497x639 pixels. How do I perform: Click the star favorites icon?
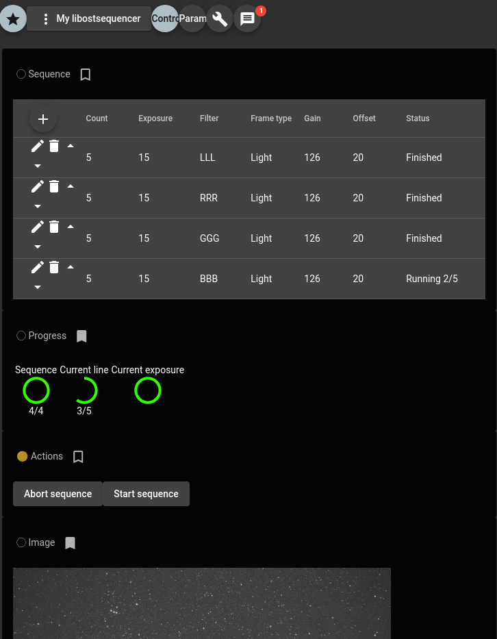13,18
